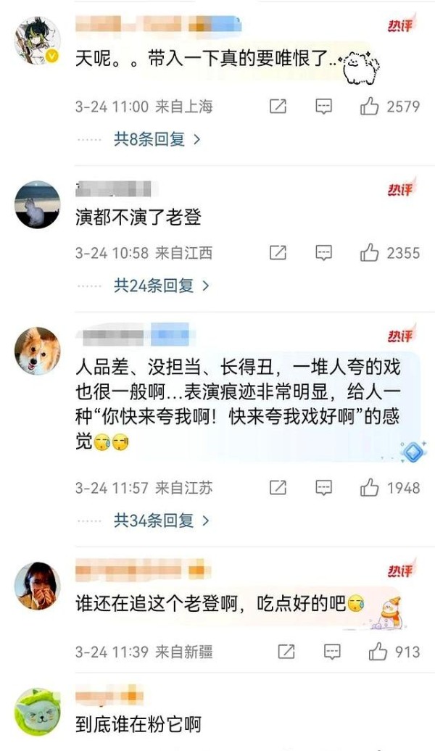Like the Shanghai comment with 2579 likes
Screen dimensions: 435x751
pos(369,107)
